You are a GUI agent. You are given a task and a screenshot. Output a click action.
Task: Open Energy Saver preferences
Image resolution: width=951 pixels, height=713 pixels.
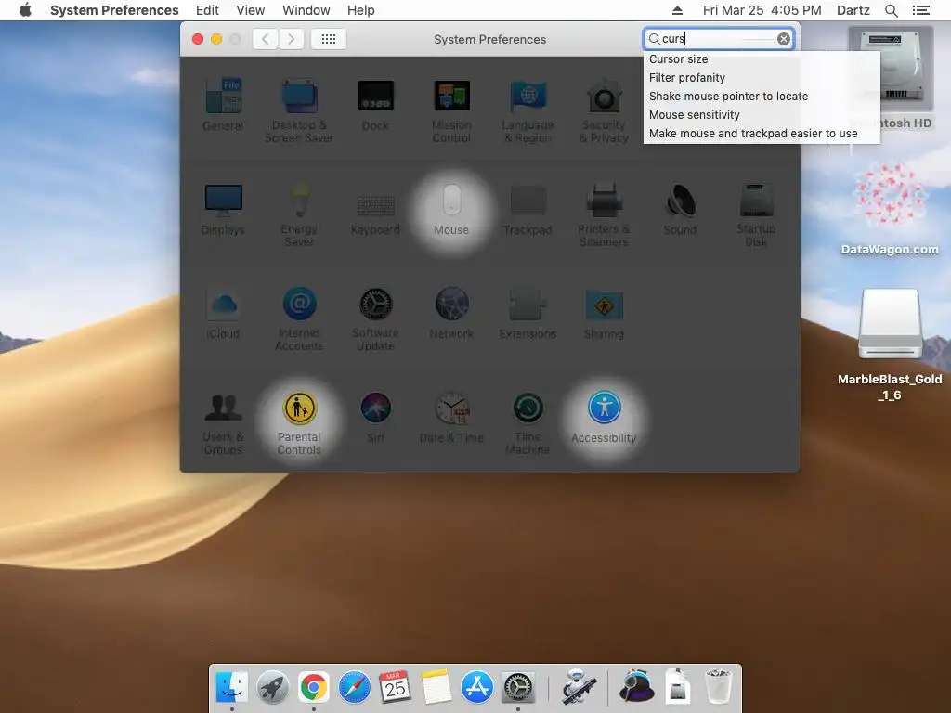coord(299,214)
